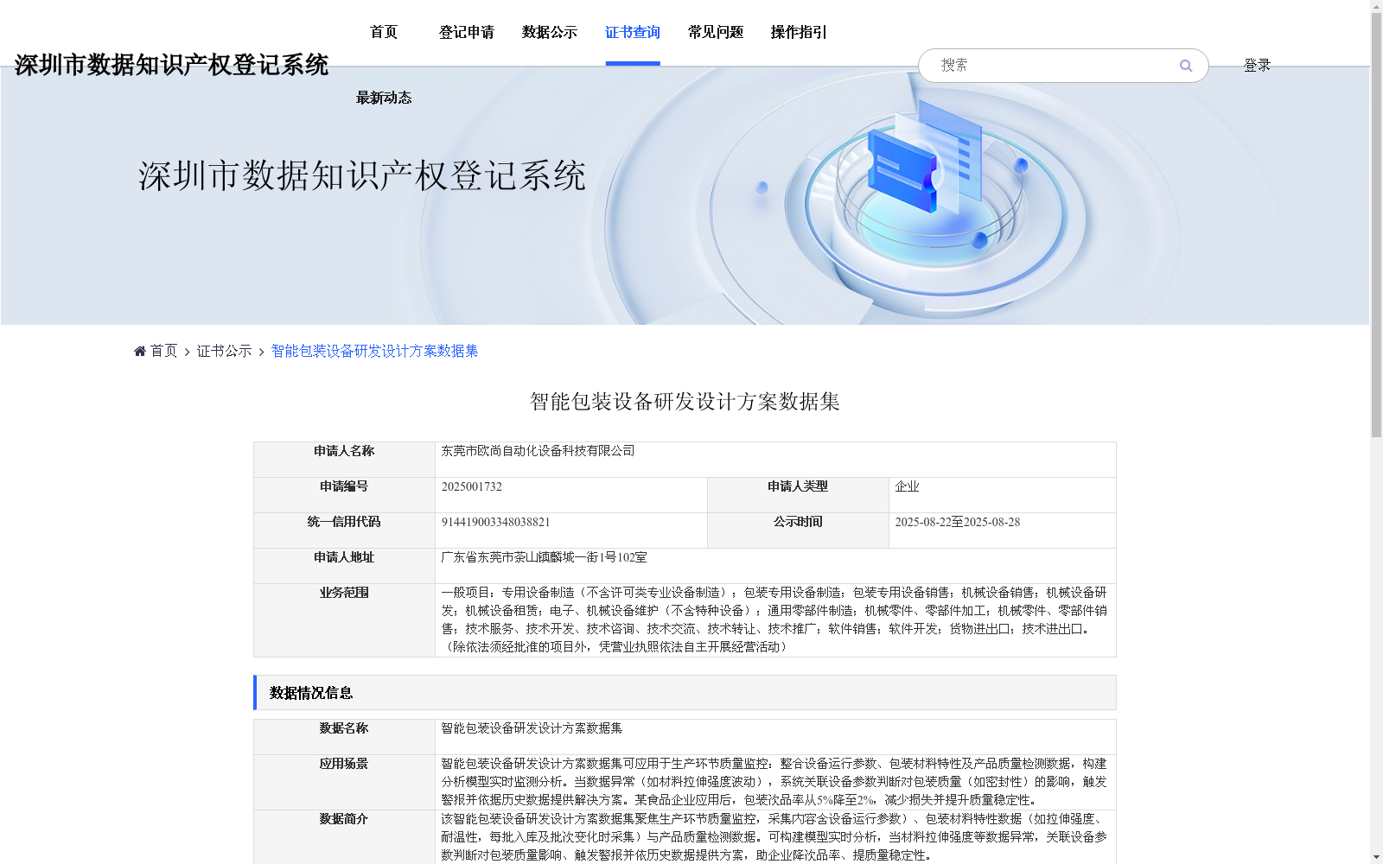Open the 常见问题 menu item

pyautogui.click(x=716, y=32)
